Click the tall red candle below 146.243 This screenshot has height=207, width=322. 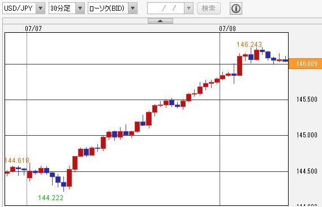coord(239,66)
